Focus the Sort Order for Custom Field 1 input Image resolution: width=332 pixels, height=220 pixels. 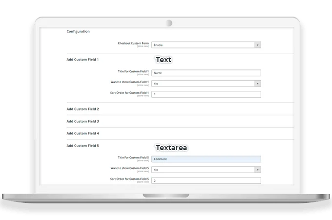(x=206, y=94)
